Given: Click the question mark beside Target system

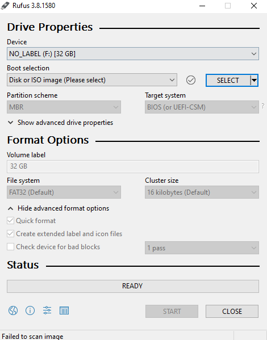Looking at the screenshot, I should (x=263, y=106).
